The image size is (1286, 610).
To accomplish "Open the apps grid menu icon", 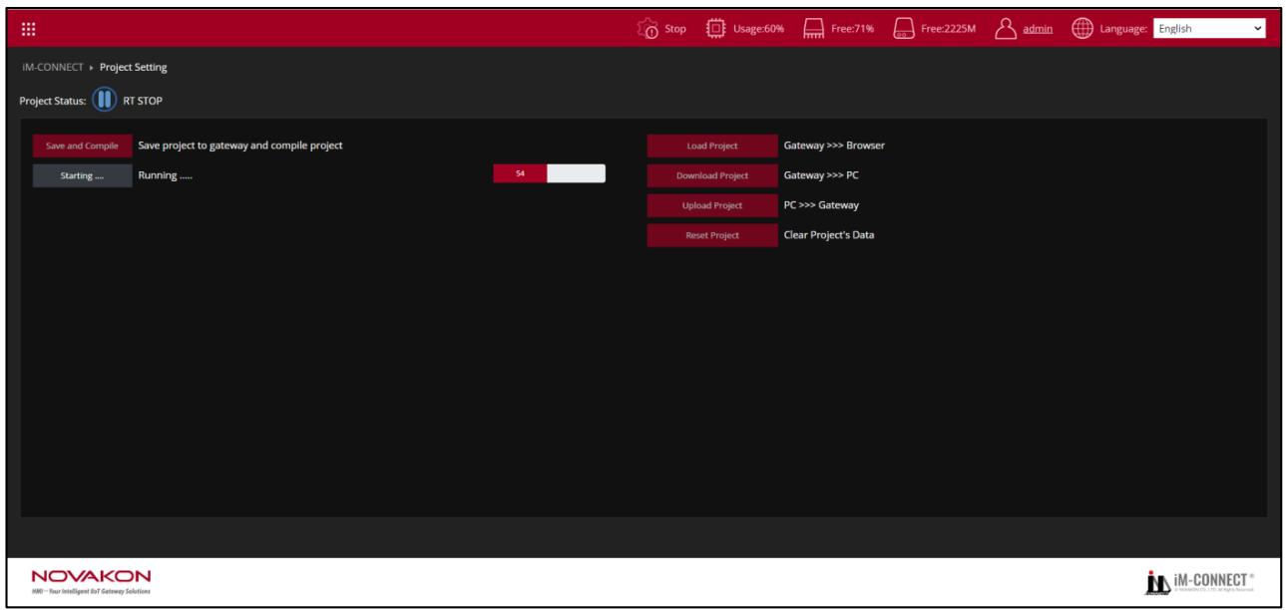I will point(28,29).
